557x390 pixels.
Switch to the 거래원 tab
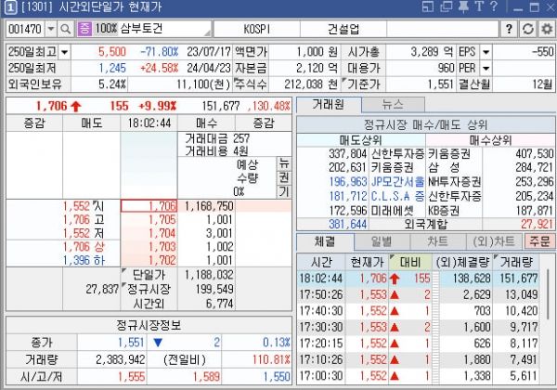pos(329,104)
